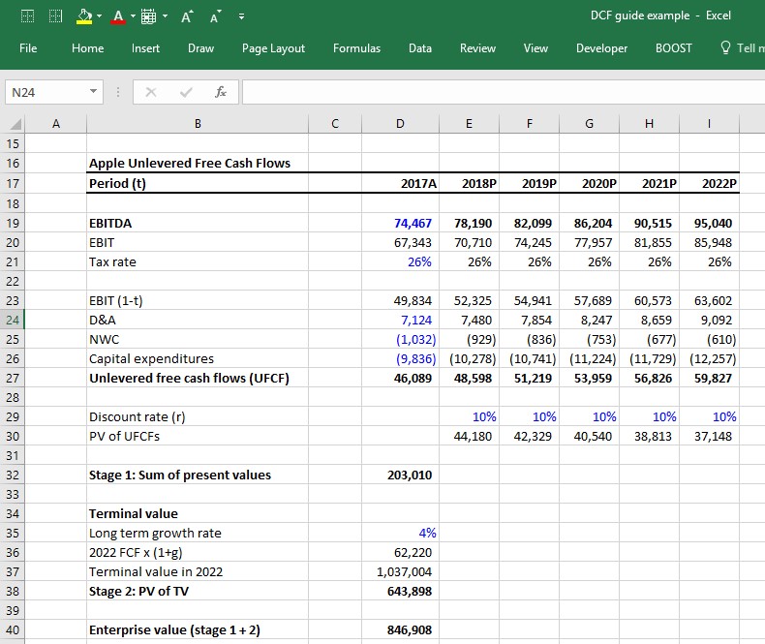Select column A header
This screenshot has width=765, height=644.
55,124
